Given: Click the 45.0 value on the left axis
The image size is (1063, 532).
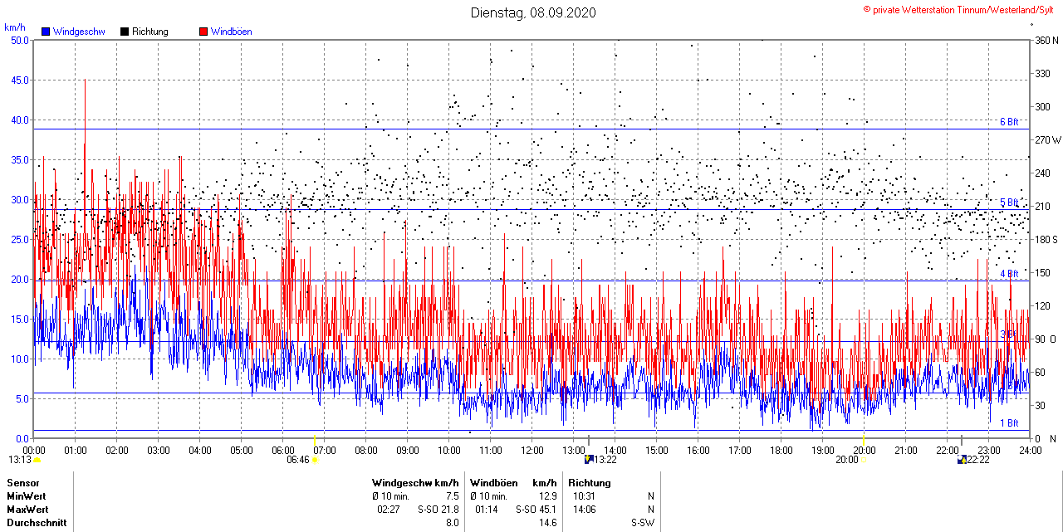Looking at the screenshot, I should coord(18,80).
